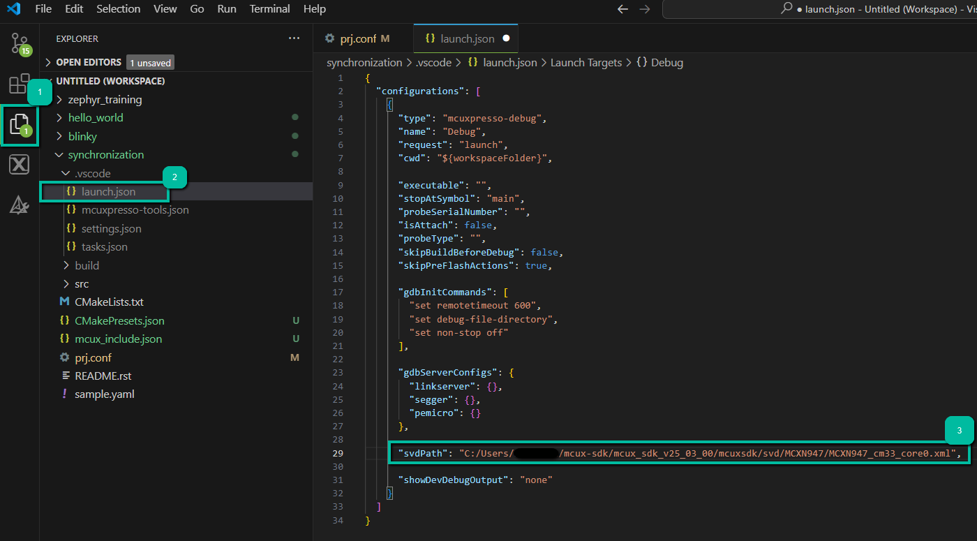
Task: Open the Source Control view icon
Action: pos(20,44)
